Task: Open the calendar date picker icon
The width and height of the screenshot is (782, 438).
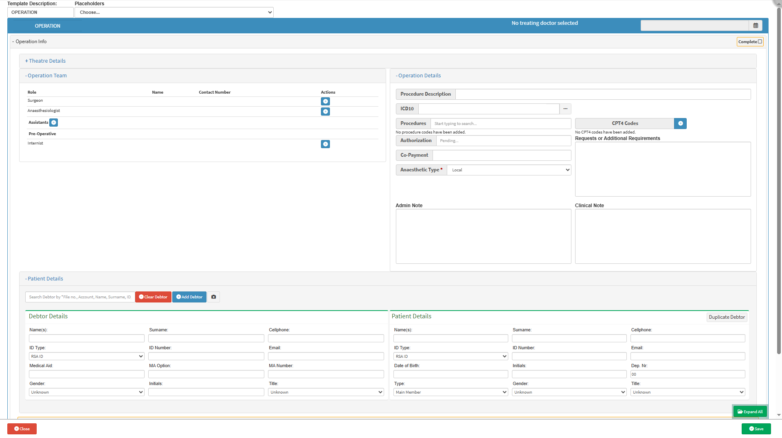Action: click(756, 26)
